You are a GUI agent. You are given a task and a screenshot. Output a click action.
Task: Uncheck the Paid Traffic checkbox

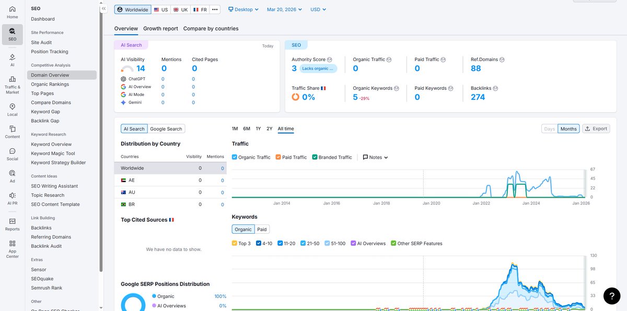click(278, 157)
